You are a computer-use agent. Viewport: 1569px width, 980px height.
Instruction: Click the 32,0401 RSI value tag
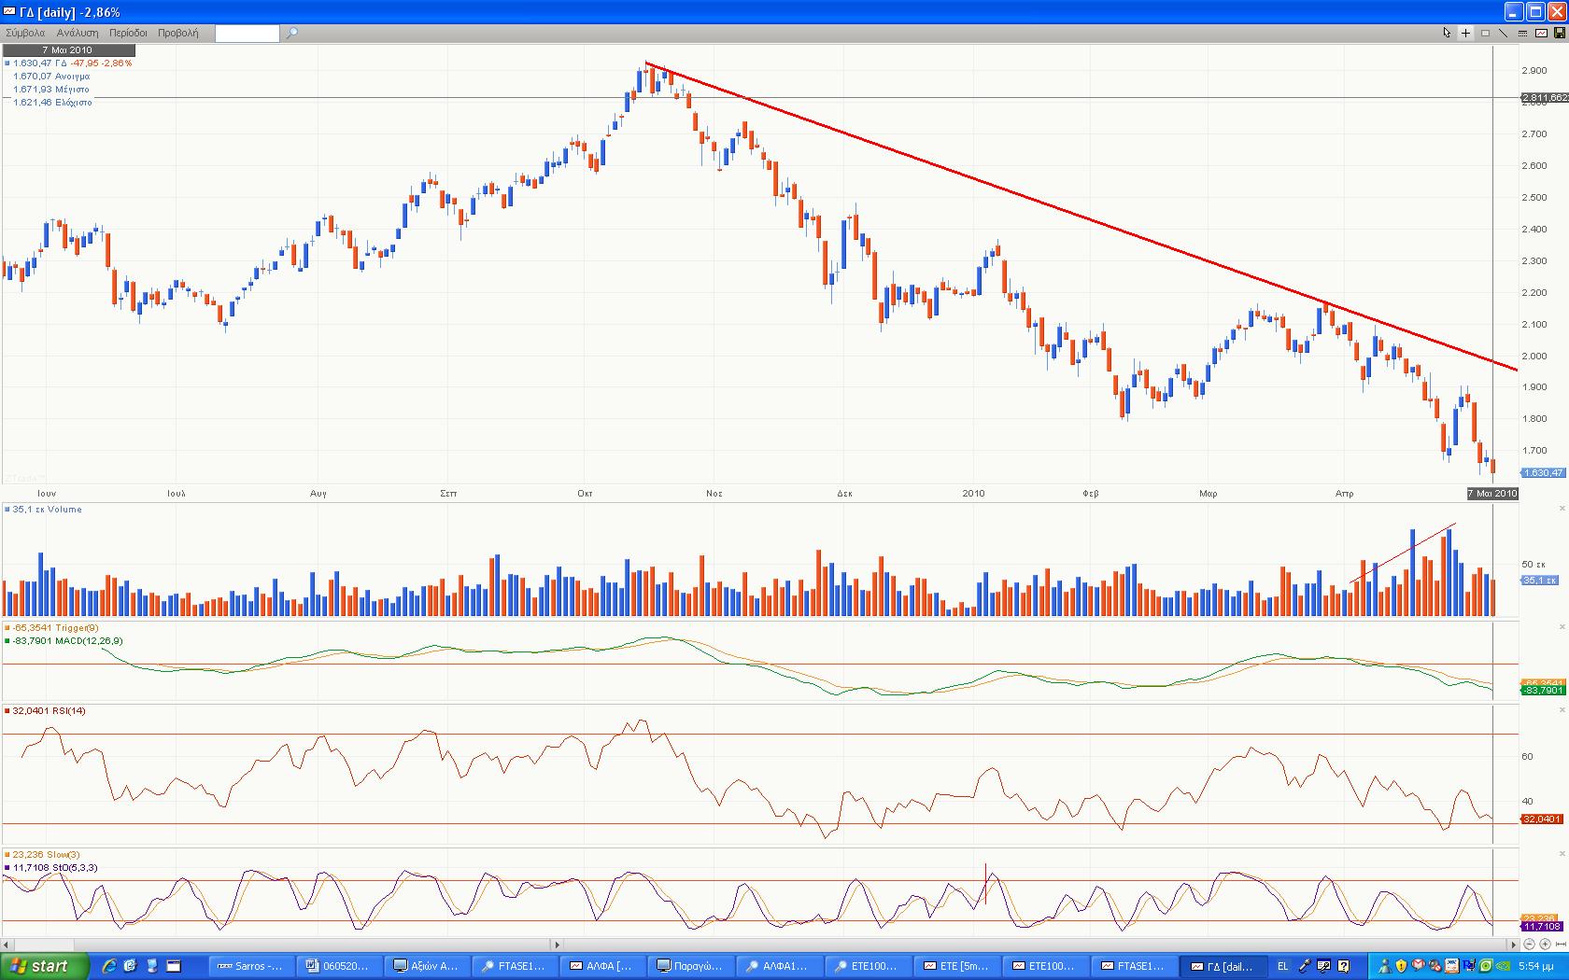[x=1542, y=819]
